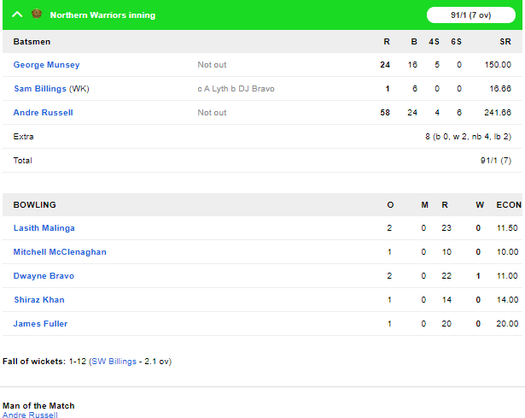This screenshot has width=525, height=418.
Task: Click Dwayne Bravo's economy 11.00
Action: click(x=507, y=276)
